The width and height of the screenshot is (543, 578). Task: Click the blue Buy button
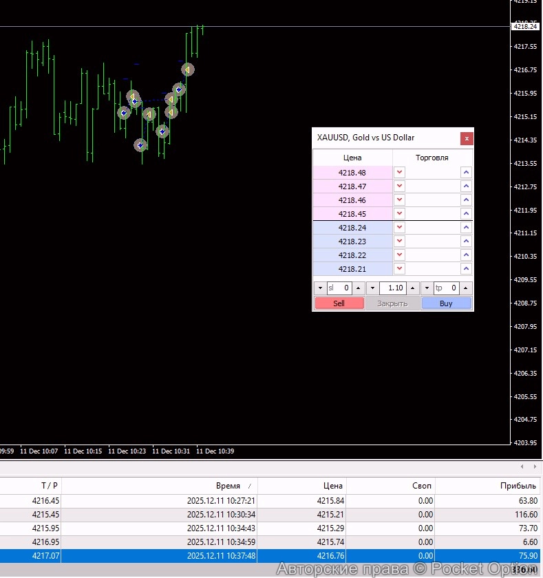pyautogui.click(x=446, y=303)
